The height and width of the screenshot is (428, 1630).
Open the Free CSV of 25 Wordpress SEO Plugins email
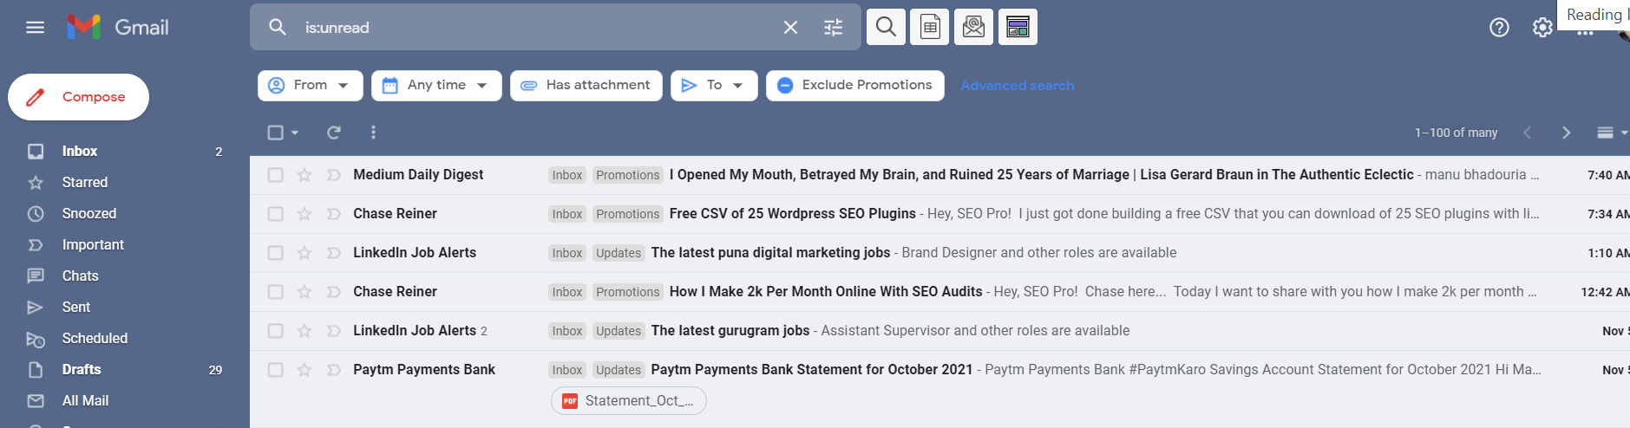(x=793, y=214)
